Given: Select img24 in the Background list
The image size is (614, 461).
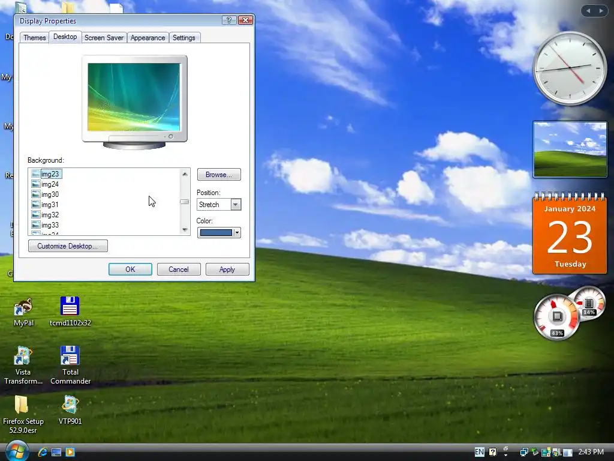Looking at the screenshot, I should pos(50,184).
